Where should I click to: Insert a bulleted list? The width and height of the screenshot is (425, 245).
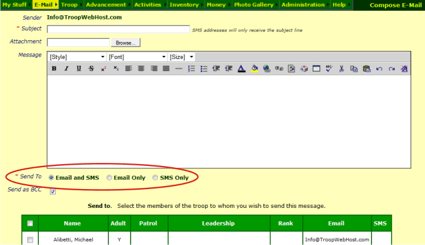coord(204,69)
